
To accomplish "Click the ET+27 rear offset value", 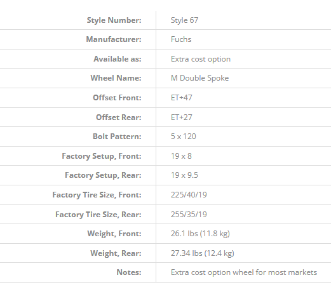I will pos(182,117).
